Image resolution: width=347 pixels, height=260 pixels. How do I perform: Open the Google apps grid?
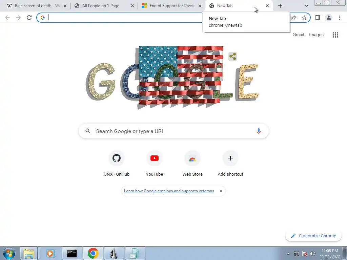coord(335,35)
